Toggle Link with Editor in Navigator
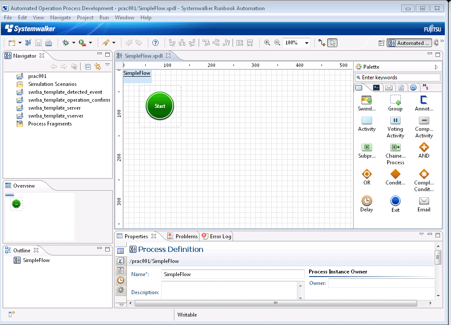Image resolution: width=451 pixels, height=325 pixels. [x=98, y=66]
